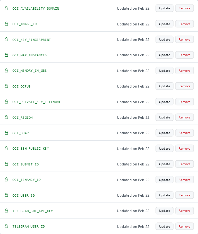Click the lock icon next to TELEGRAM_BOT_API_KEY
198x234 pixels.
tap(6, 211)
